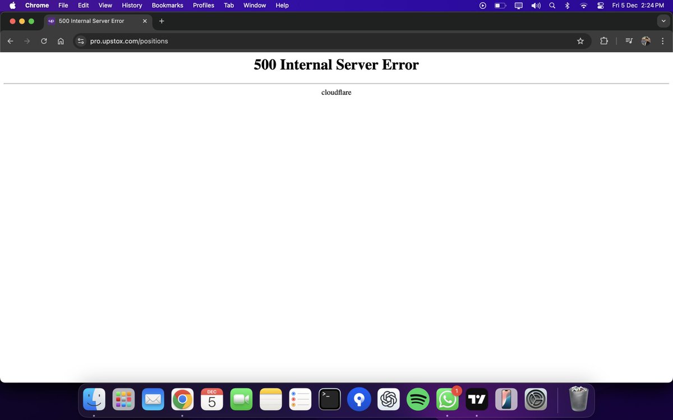Open the Chrome Extensions puzzle icon
The image size is (673, 420).
(603, 40)
